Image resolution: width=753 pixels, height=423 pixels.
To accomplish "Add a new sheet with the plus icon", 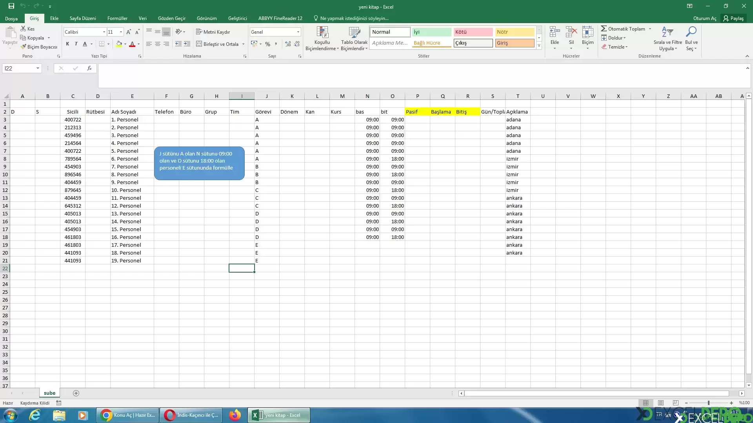I will click(76, 393).
